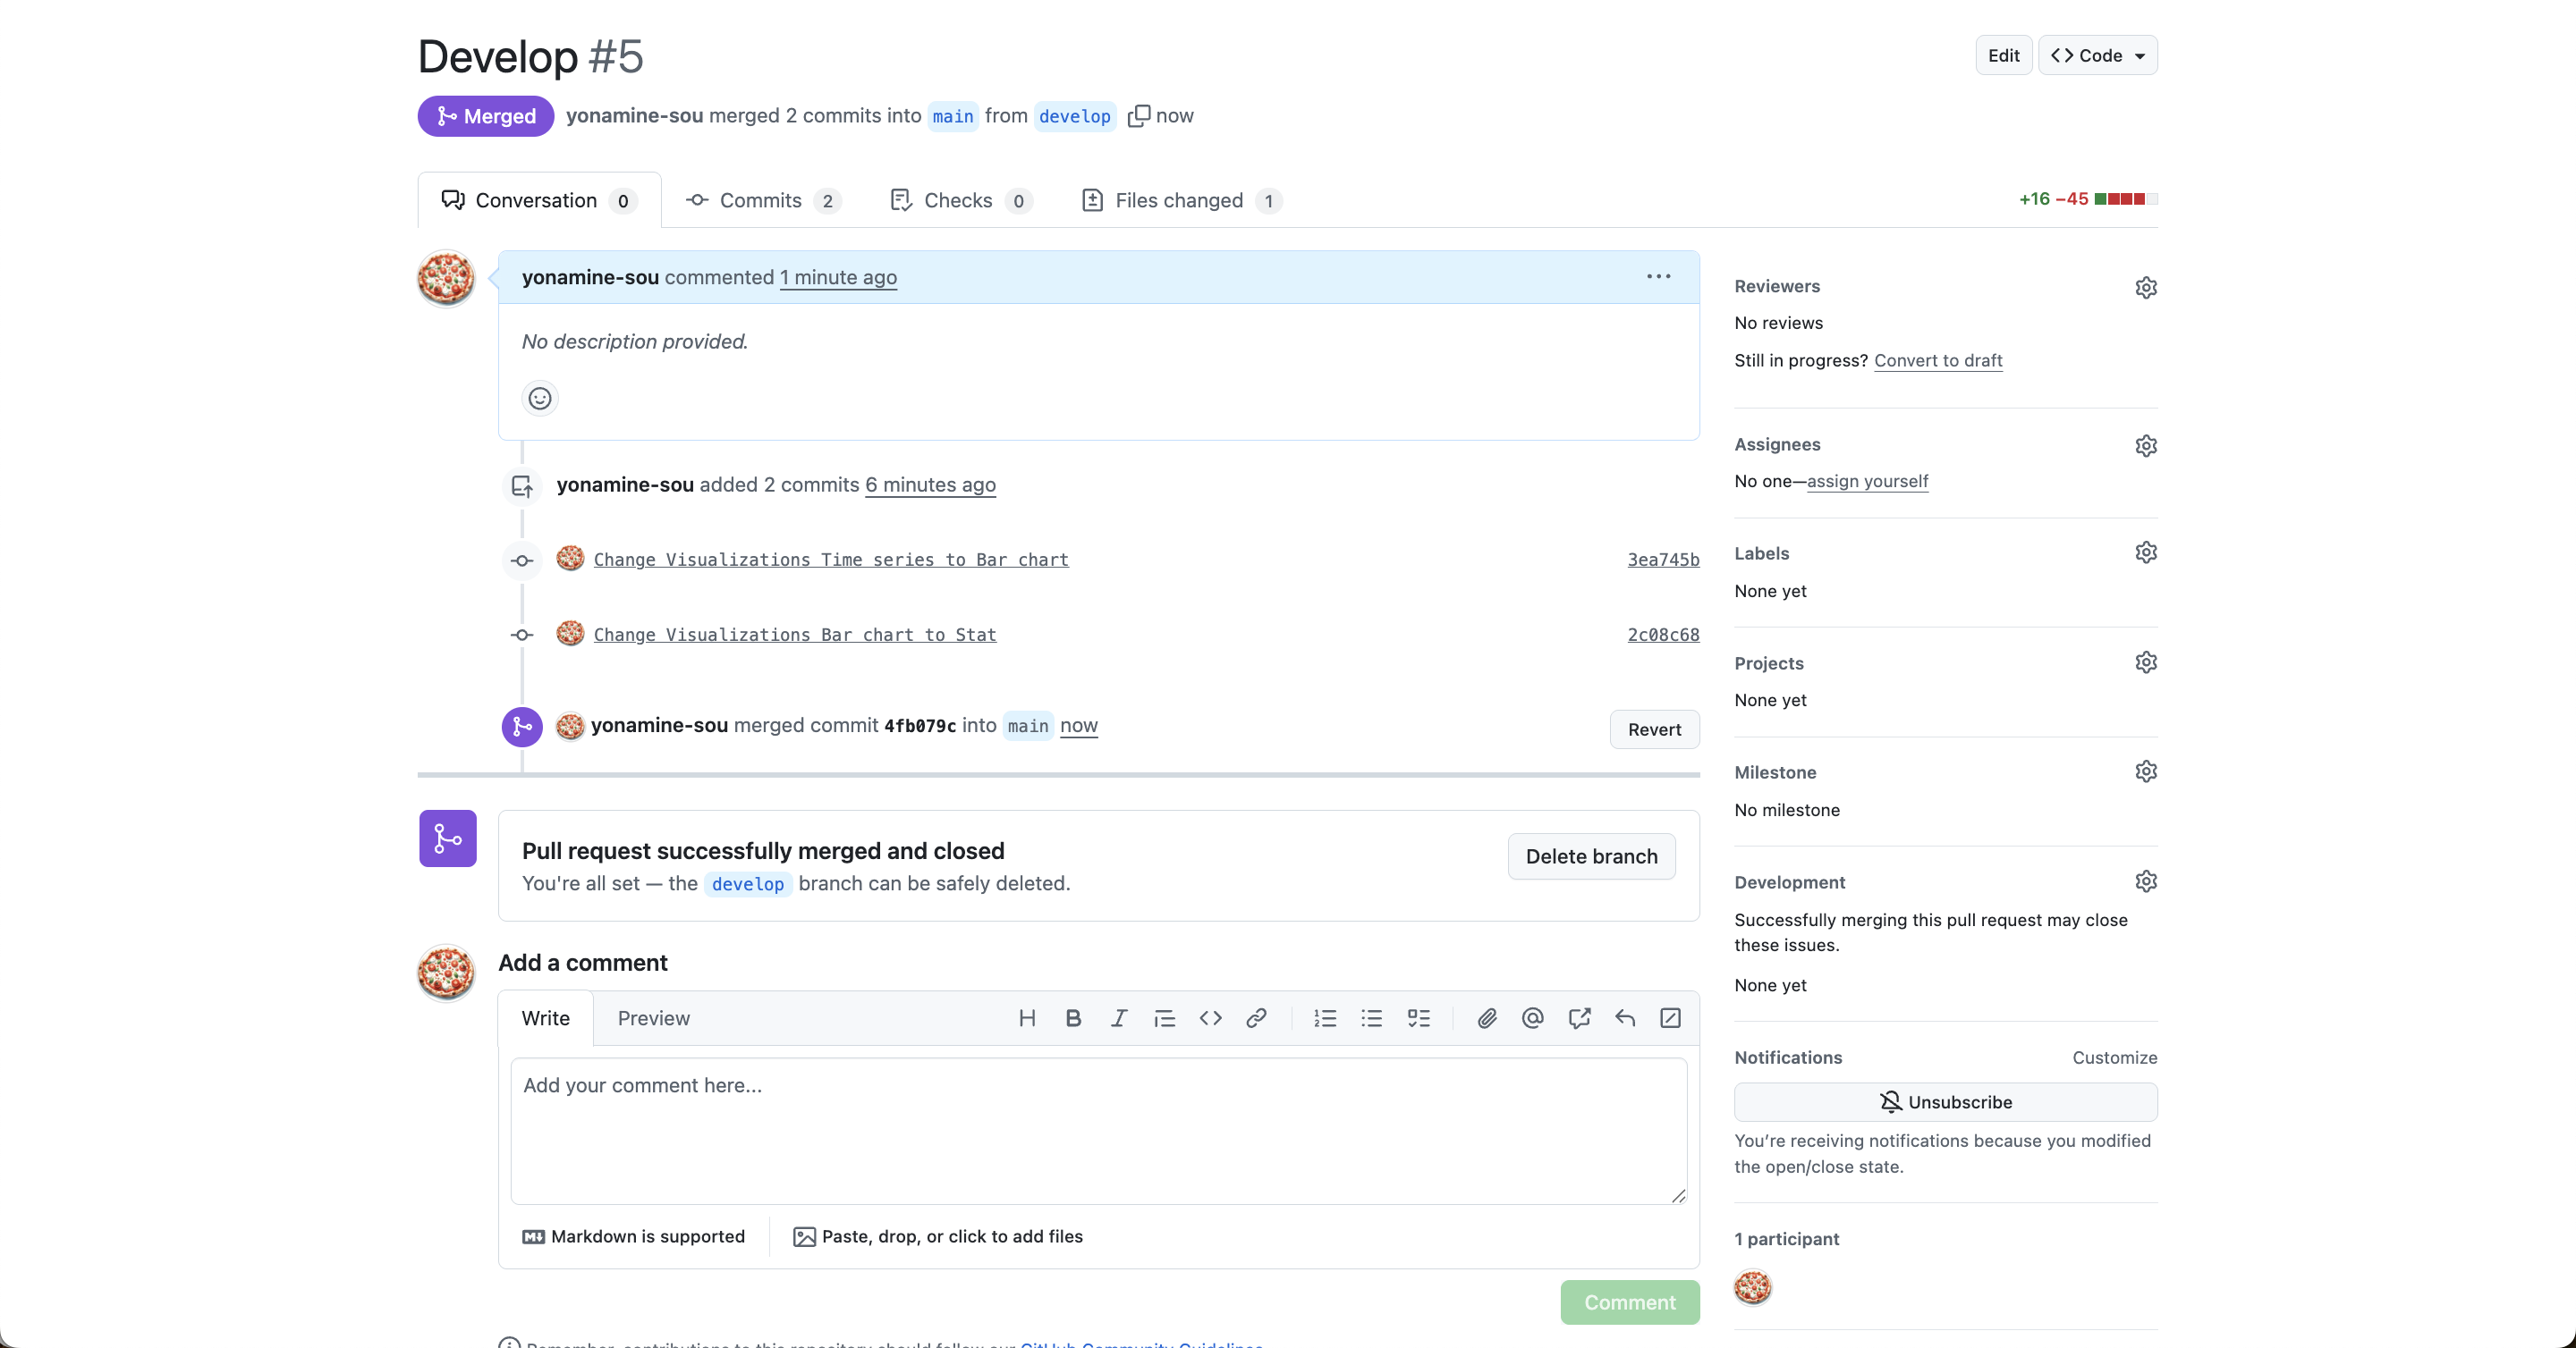This screenshot has width=2576, height=1348.
Task: Select the Write tab in comment editor
Action: click(546, 1018)
